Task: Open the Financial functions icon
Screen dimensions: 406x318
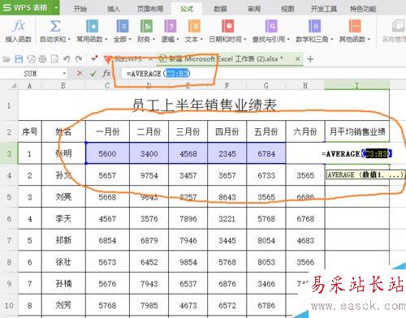Action: 146,27
